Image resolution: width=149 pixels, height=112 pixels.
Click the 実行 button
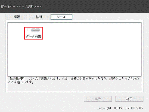[x=98, y=99]
